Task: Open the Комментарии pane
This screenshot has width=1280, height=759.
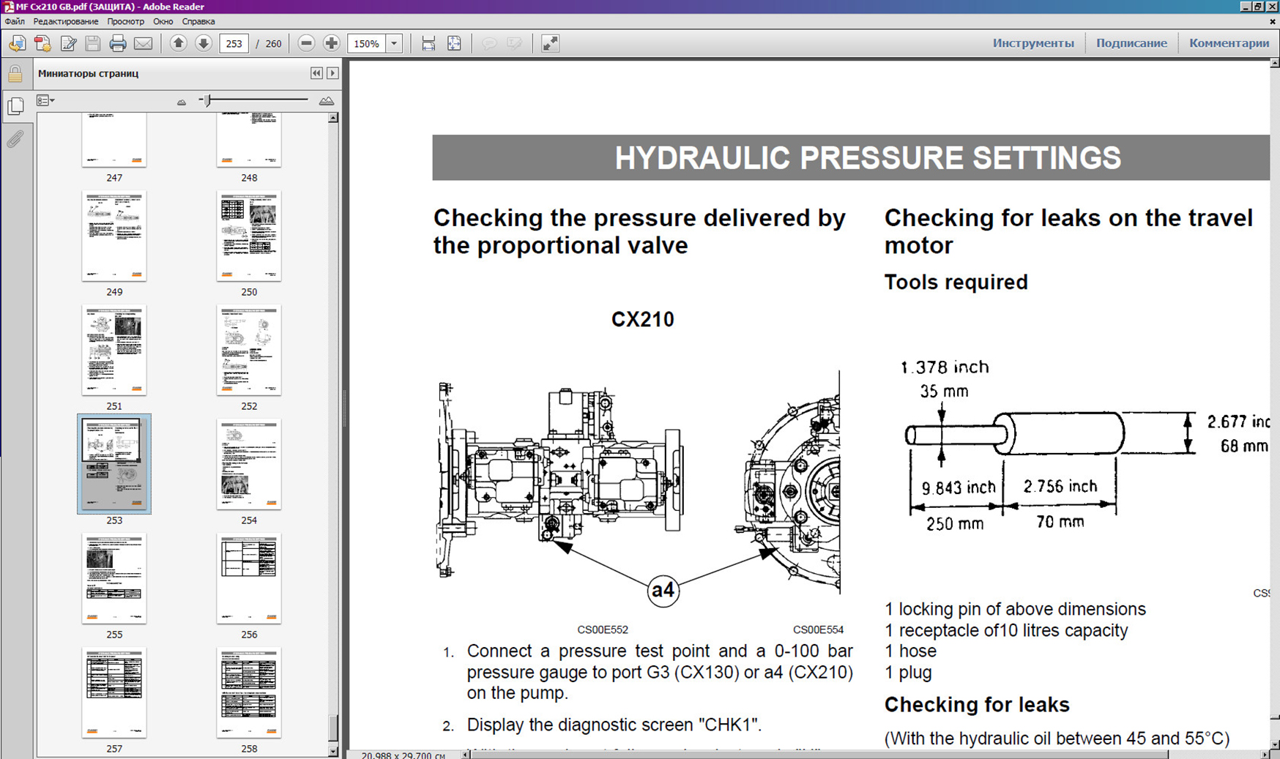Action: click(1229, 43)
